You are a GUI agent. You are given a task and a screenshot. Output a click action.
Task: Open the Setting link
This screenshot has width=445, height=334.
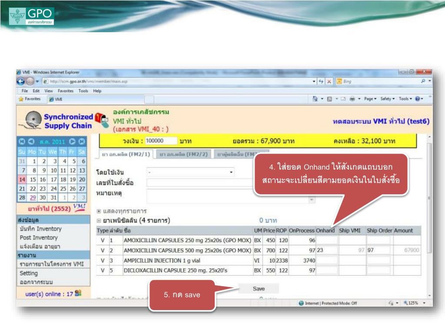[29, 273]
